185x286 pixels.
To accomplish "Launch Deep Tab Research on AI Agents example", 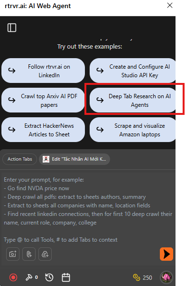I will point(132,100).
